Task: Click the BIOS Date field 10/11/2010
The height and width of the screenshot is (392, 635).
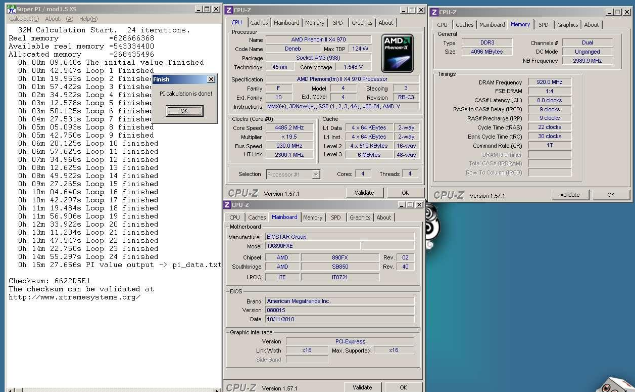Action: 339,320
